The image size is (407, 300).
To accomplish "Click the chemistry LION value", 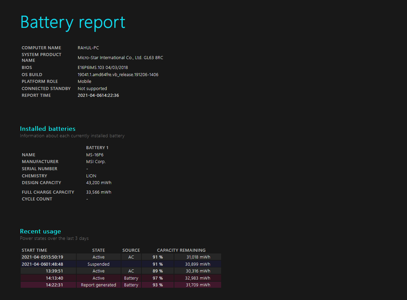I will click(91, 176).
